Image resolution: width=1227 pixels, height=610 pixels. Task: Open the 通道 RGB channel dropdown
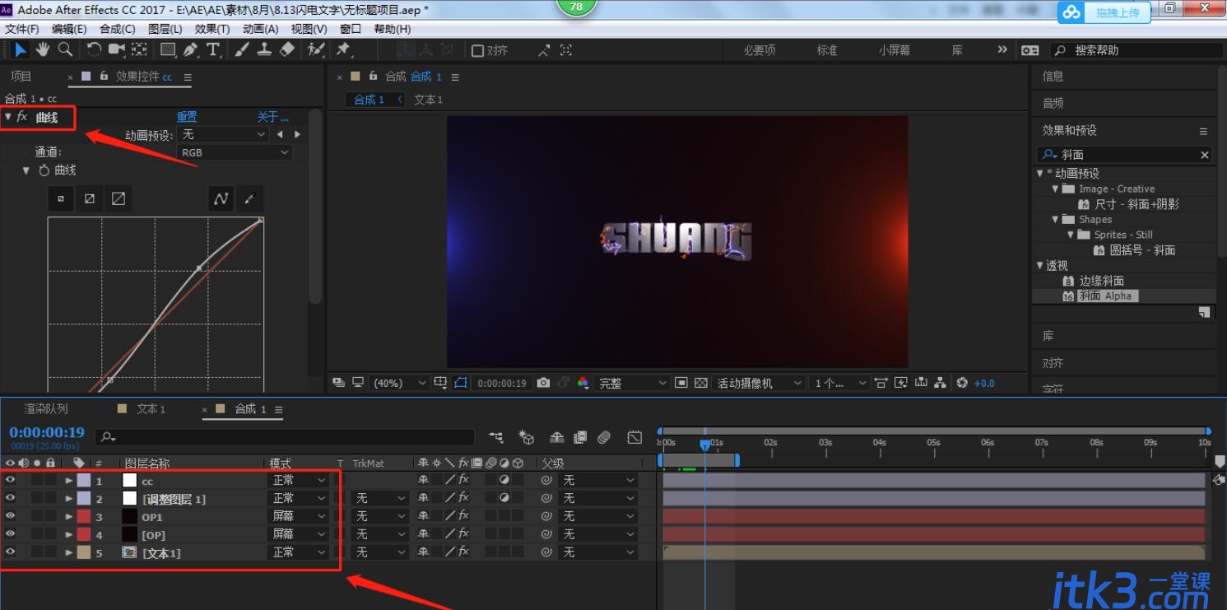pyautogui.click(x=235, y=152)
